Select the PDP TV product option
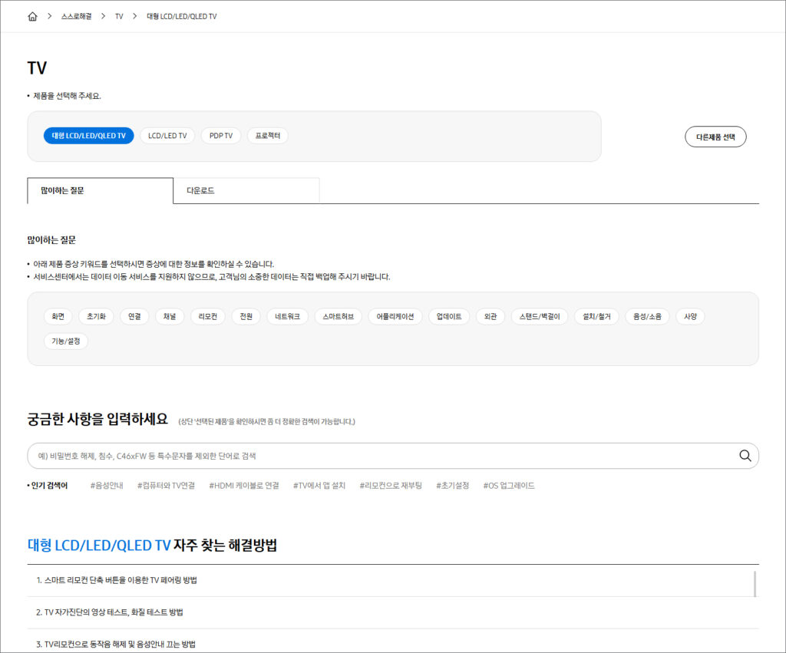786x653 pixels. (x=221, y=136)
